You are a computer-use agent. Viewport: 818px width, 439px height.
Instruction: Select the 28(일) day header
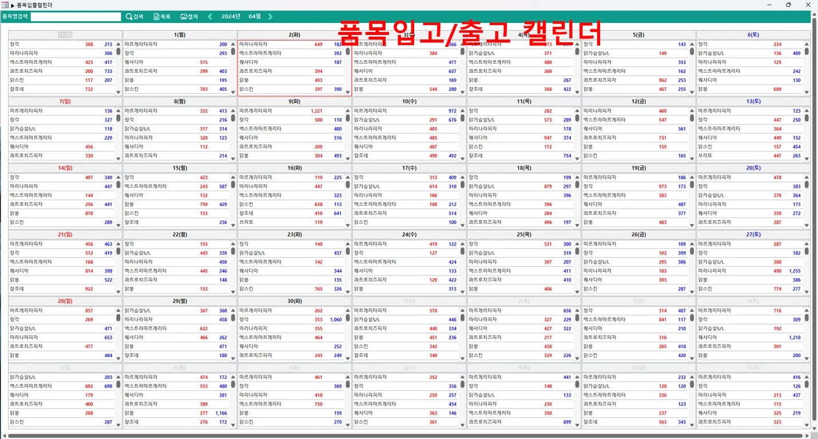(65, 301)
